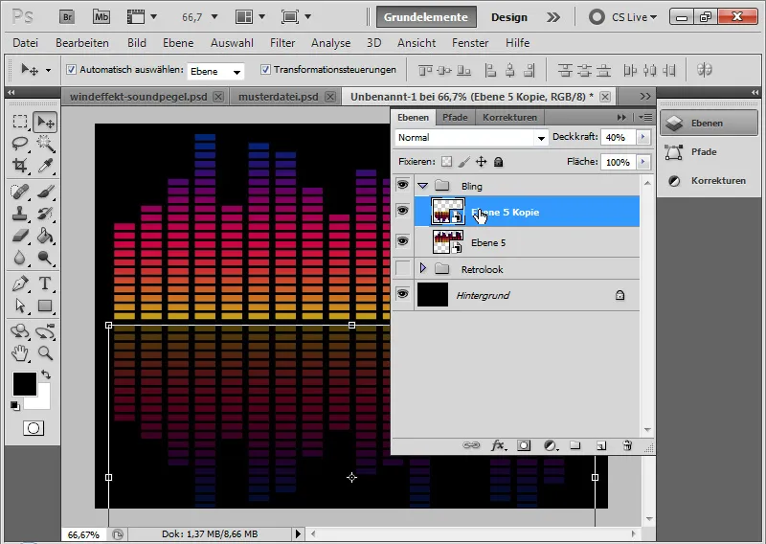Select the Hintergrund layer

tap(517, 296)
